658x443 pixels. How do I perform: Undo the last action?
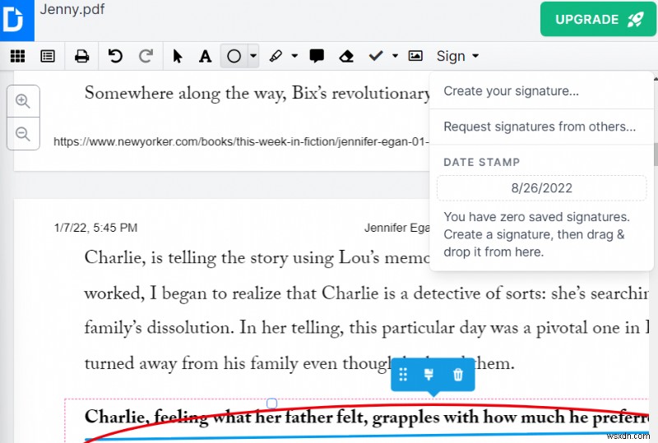tap(115, 56)
